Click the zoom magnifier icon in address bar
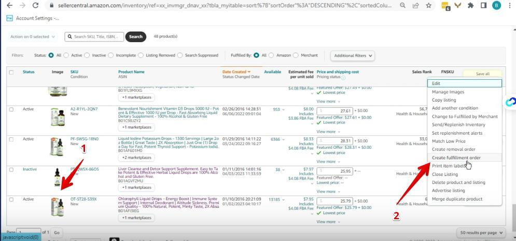Viewport: 516px width, 241px height. 403,6
